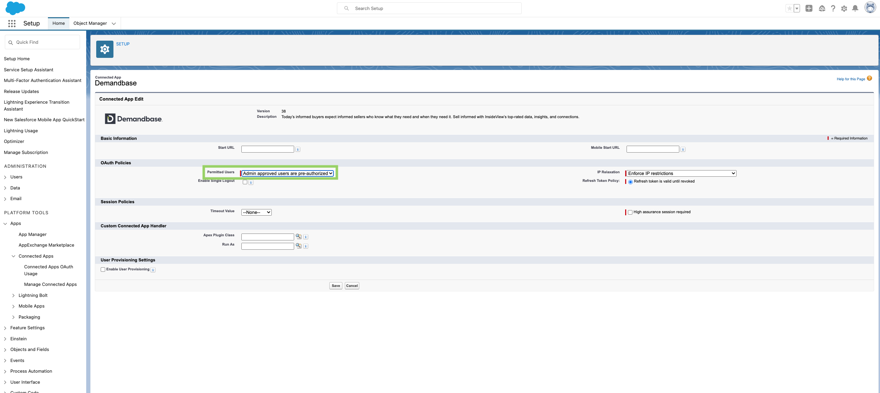
Task: Open the Trailhead guidance icon
Action: click(x=822, y=8)
